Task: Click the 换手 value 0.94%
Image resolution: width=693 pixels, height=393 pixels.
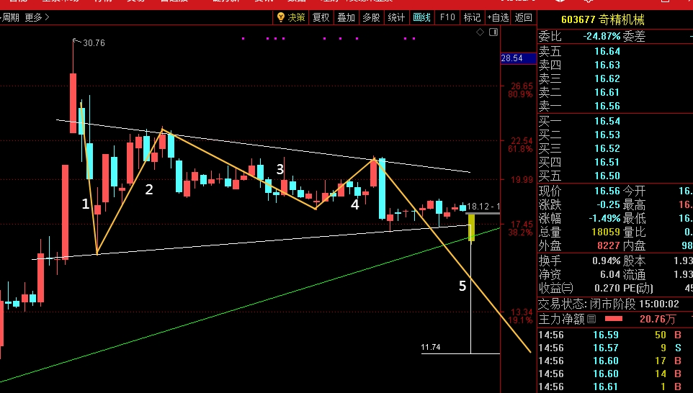Action: (x=606, y=261)
